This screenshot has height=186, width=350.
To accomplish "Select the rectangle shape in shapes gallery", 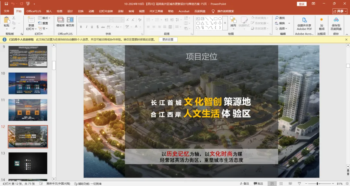I will tap(216, 19).
